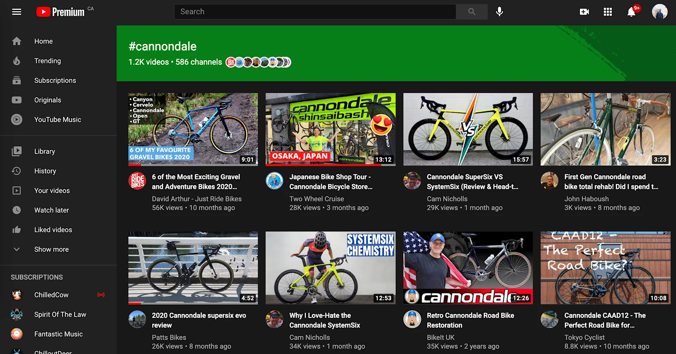Open the create video camera icon
The image size is (676, 354).
click(584, 12)
